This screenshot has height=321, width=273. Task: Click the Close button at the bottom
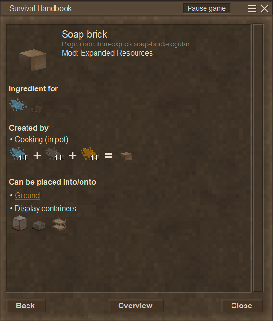click(242, 306)
